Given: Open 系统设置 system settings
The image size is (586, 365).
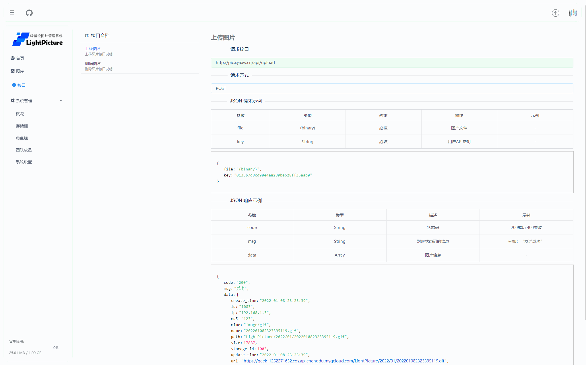Looking at the screenshot, I should pos(24,162).
